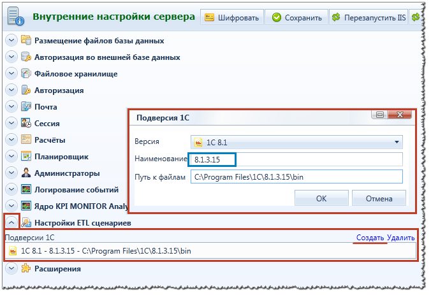Viewport: 431px width, 295px height.
Task: Collapse the Настройки ETL сценариев section
Action: (x=11, y=222)
